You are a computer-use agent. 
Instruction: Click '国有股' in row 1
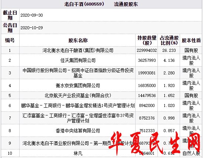(191, 50)
